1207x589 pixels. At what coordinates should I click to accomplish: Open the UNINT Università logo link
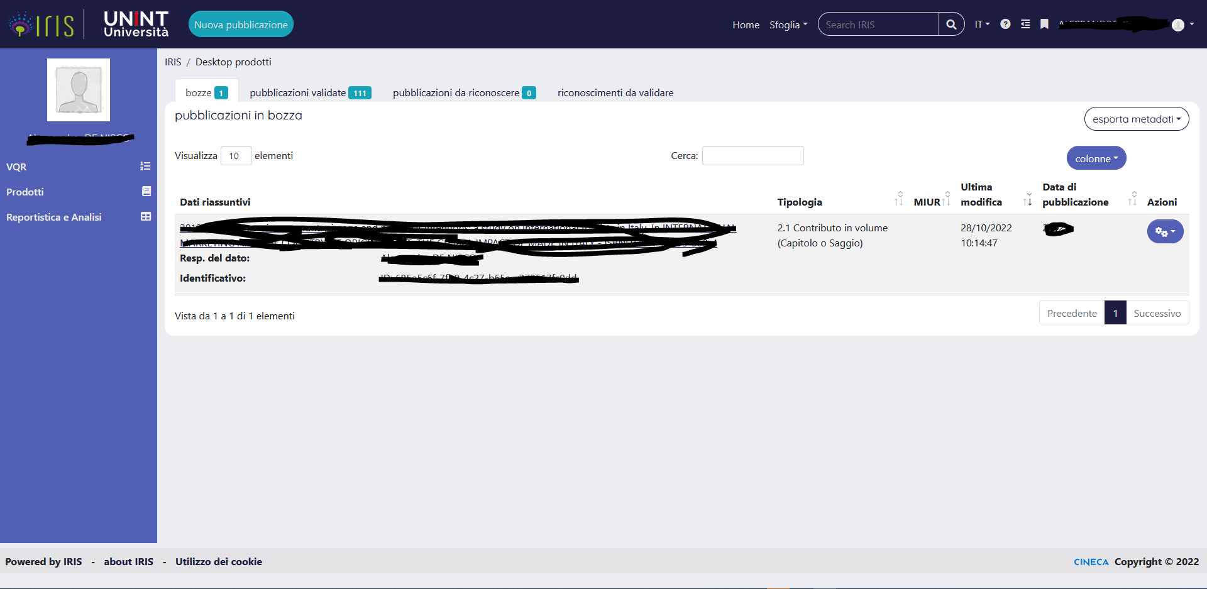(136, 25)
